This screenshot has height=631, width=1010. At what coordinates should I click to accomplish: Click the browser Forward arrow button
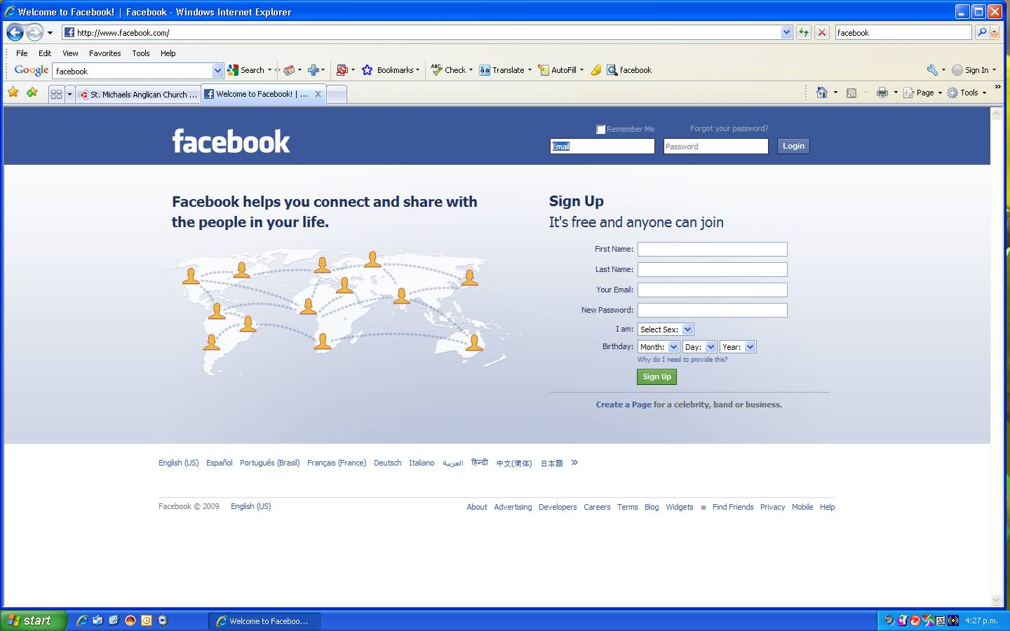(x=34, y=32)
